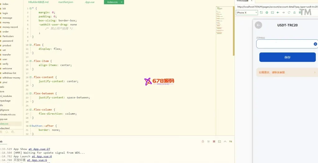Open the App.vue:27 console link
The image size is (318, 163).
[39, 149]
